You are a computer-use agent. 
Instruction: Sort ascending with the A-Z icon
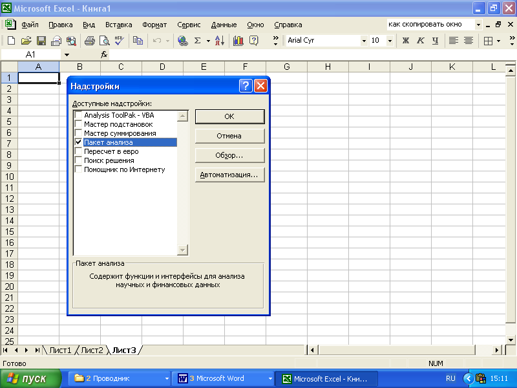220,41
